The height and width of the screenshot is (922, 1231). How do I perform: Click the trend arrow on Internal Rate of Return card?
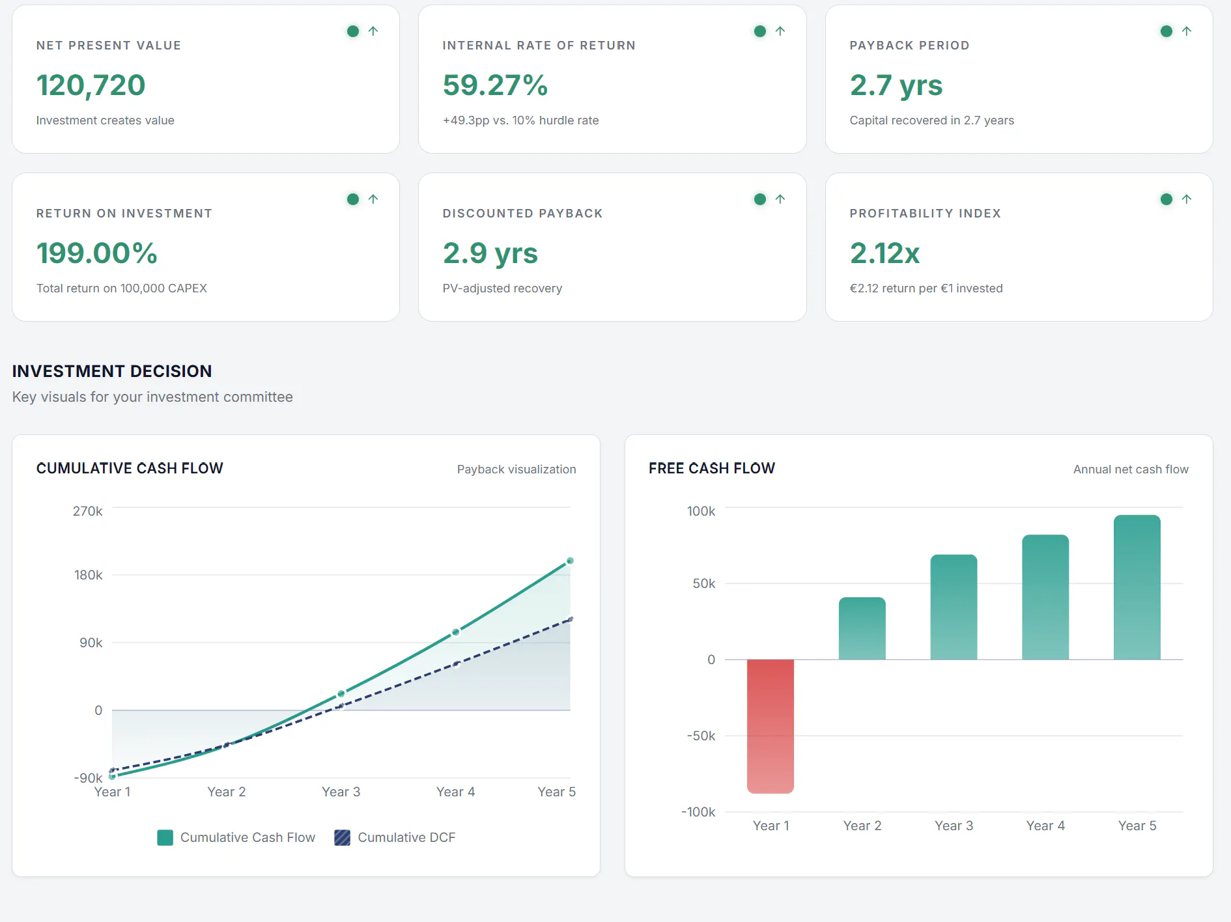click(x=780, y=31)
